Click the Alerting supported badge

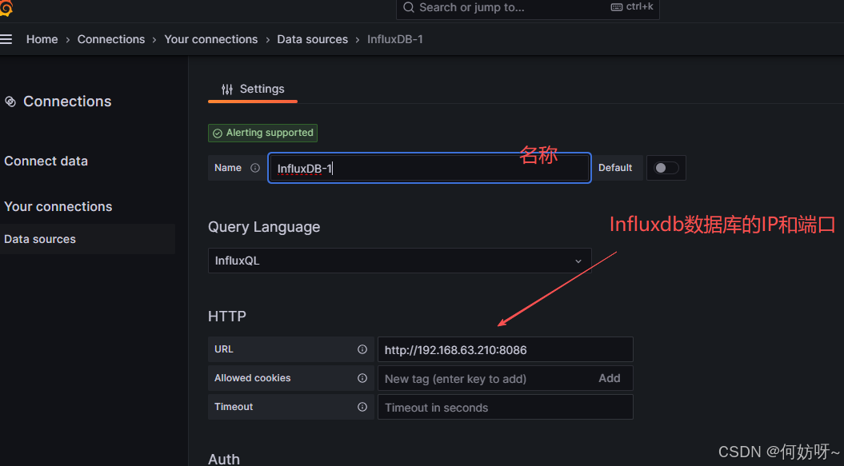262,133
